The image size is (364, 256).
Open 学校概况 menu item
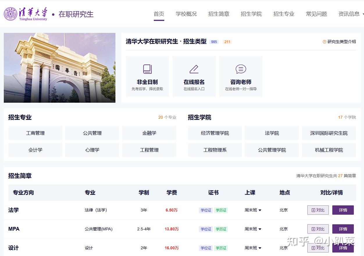click(186, 14)
